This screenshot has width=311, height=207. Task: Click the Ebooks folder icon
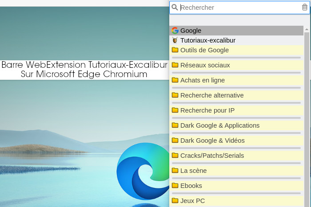point(175,185)
